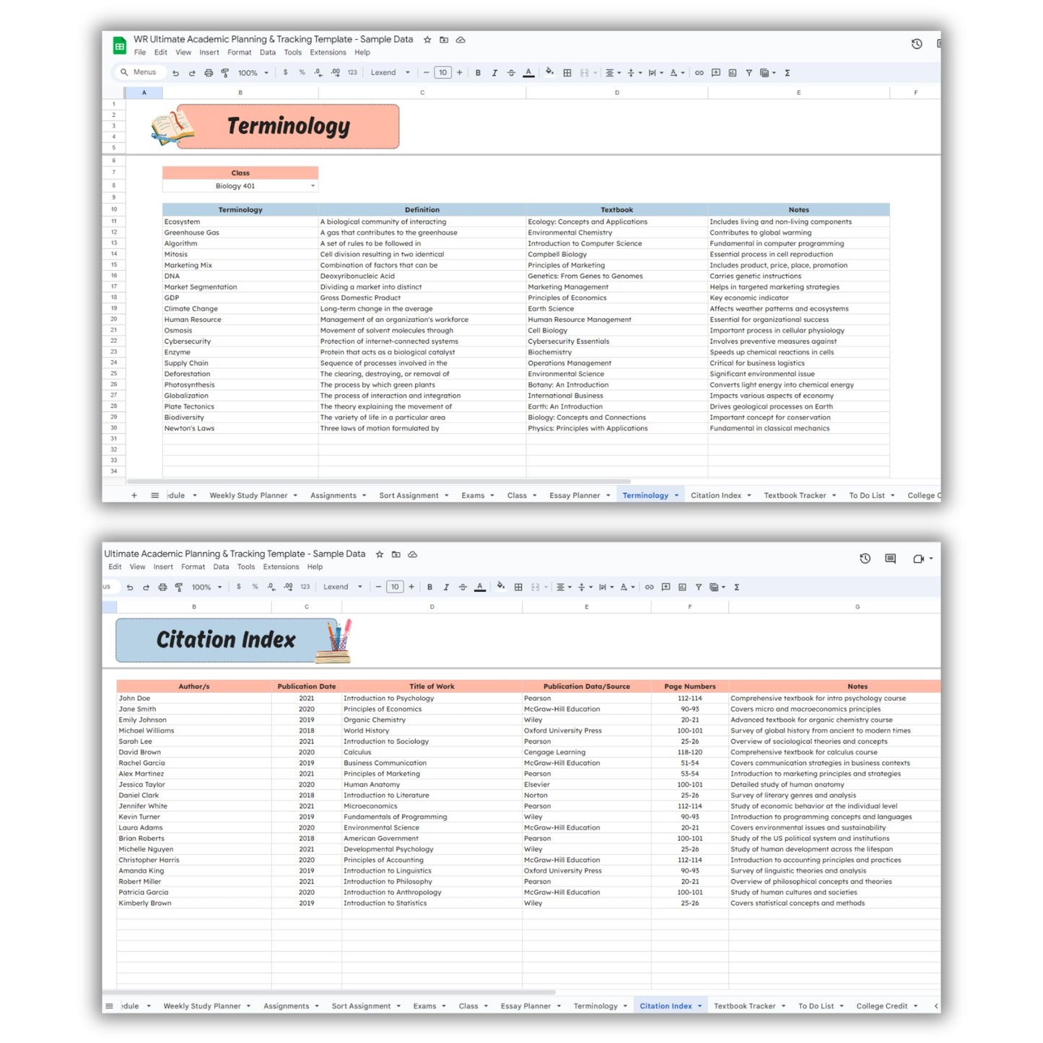Click insert link icon in Terminology toolbar
The image size is (1043, 1043).
point(699,73)
